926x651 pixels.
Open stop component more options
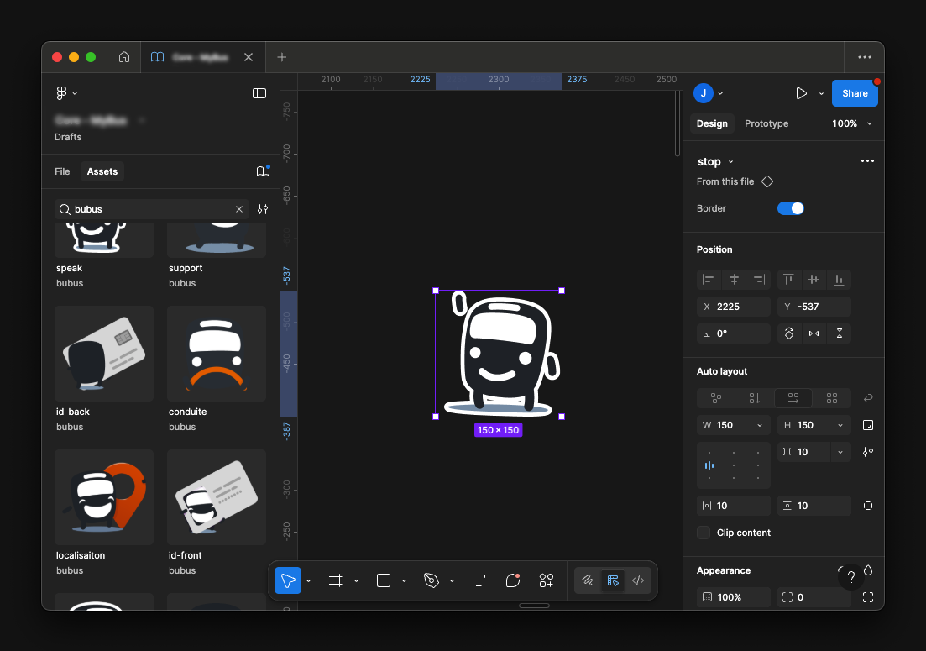[x=867, y=160]
